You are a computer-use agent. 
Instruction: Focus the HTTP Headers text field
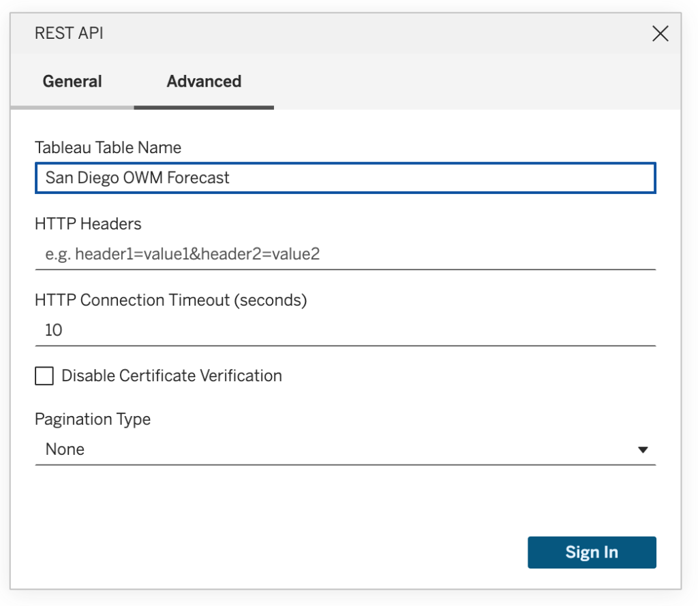tap(345, 255)
